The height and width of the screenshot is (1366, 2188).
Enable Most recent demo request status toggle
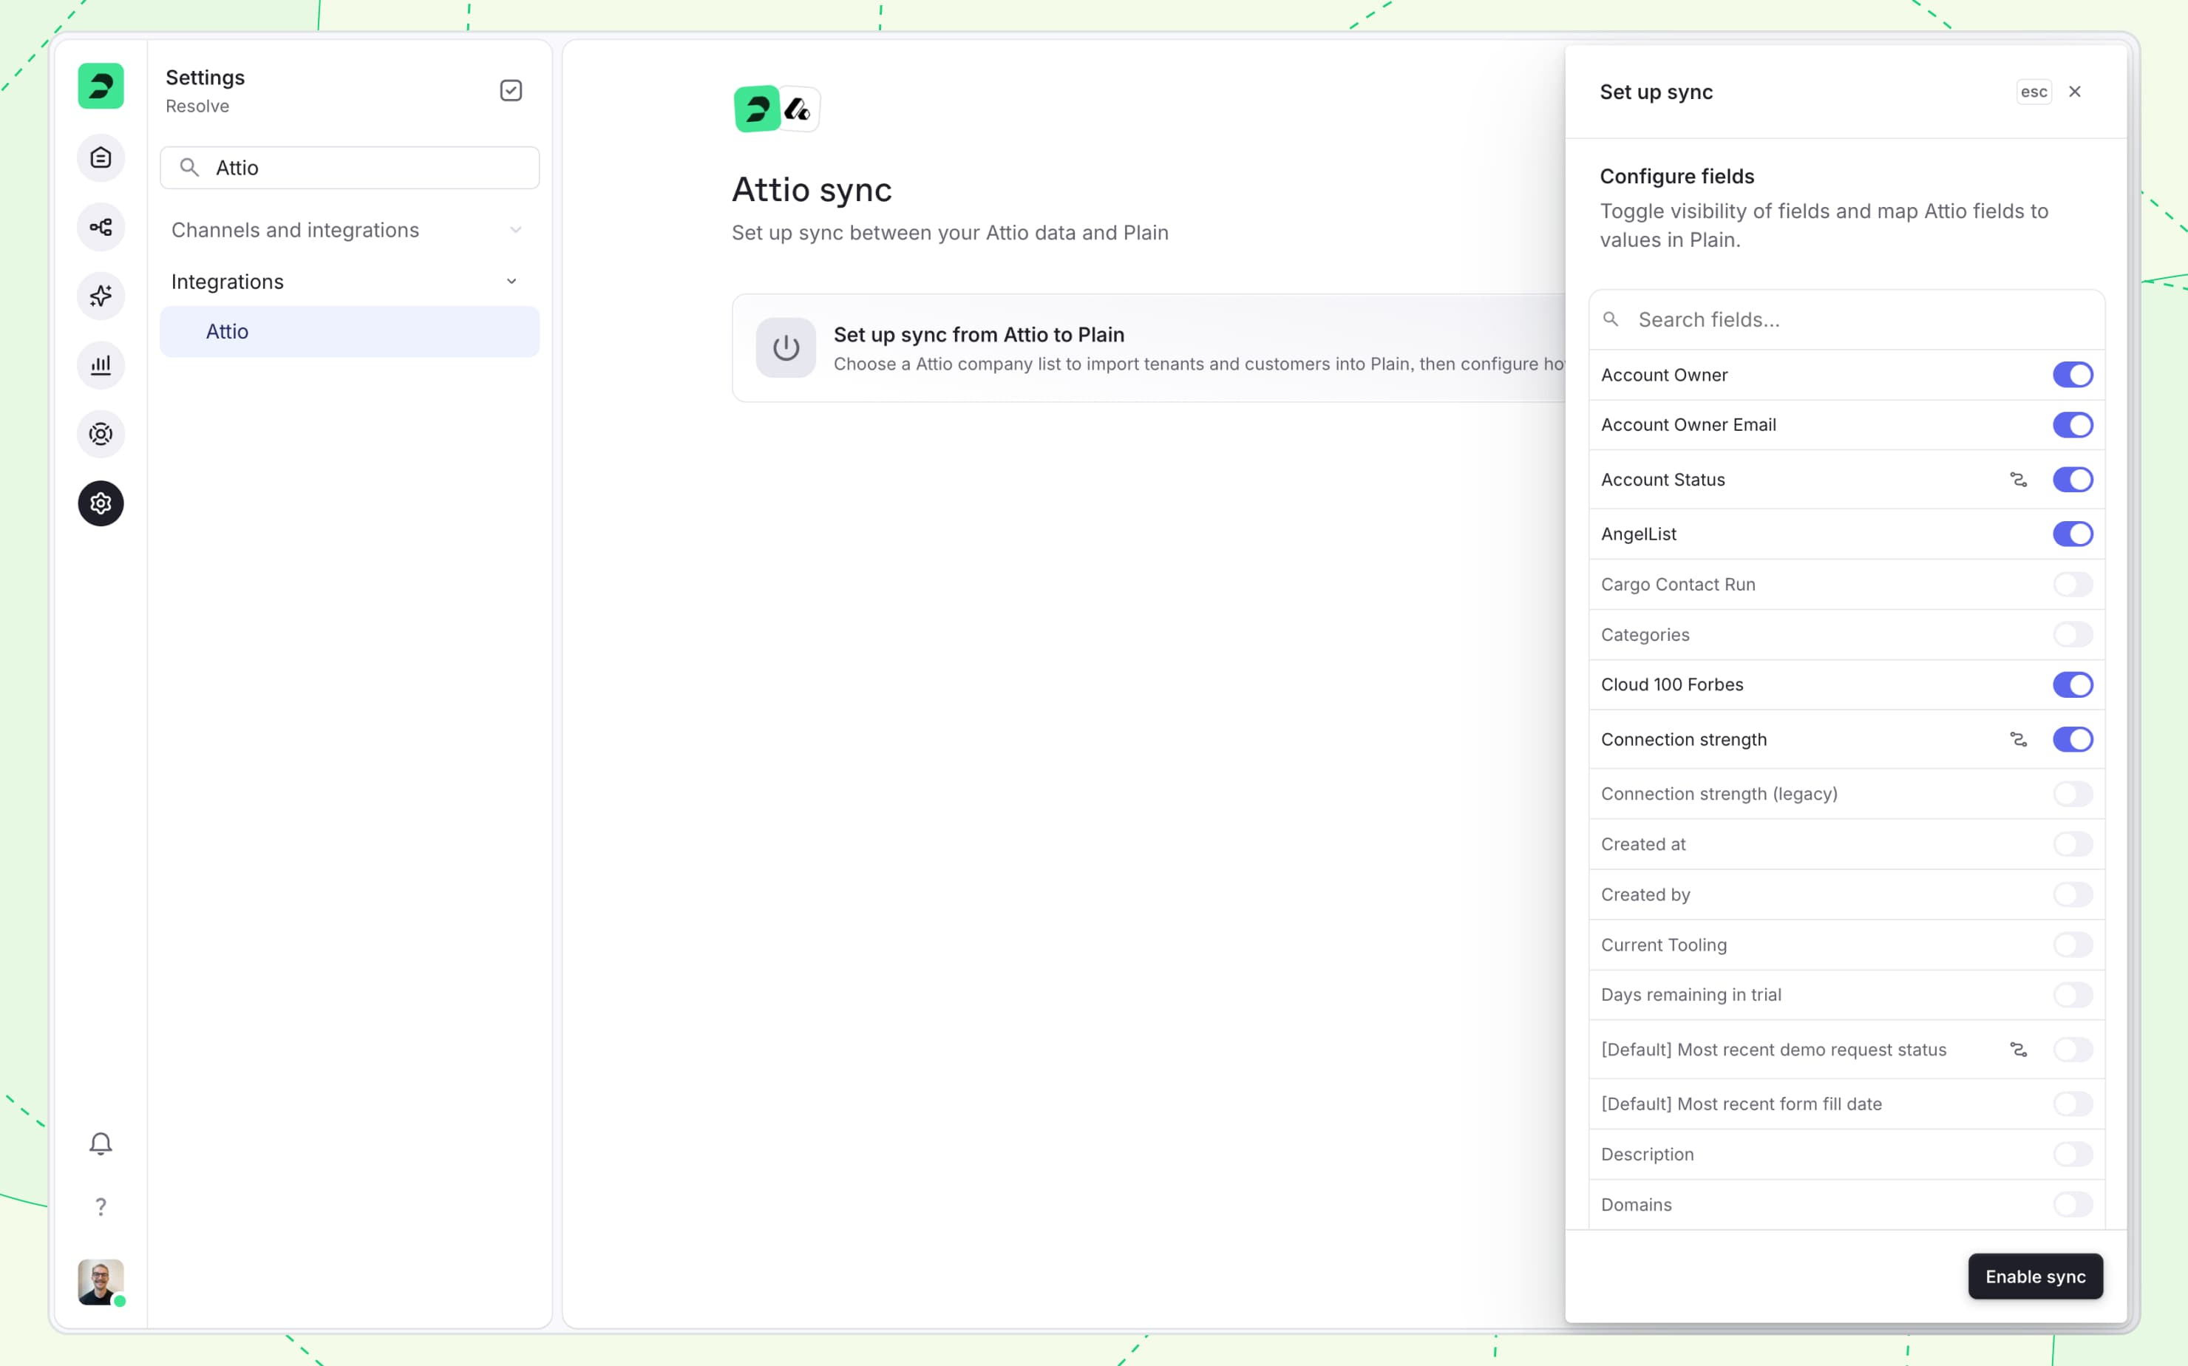tap(2073, 1050)
